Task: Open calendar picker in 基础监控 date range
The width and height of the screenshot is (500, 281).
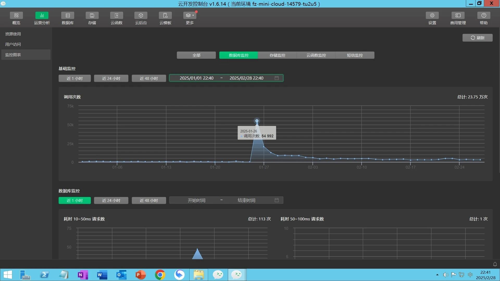Action: point(277,78)
